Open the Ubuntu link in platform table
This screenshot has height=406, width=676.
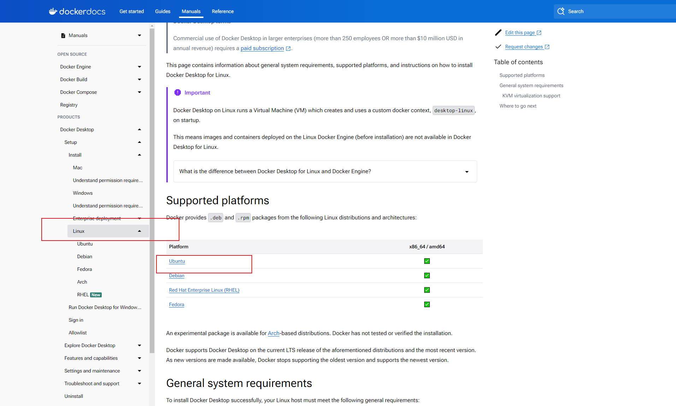click(x=177, y=261)
